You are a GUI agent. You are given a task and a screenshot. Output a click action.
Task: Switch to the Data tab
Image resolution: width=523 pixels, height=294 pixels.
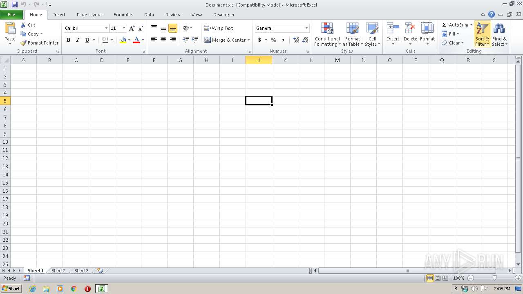tap(149, 15)
